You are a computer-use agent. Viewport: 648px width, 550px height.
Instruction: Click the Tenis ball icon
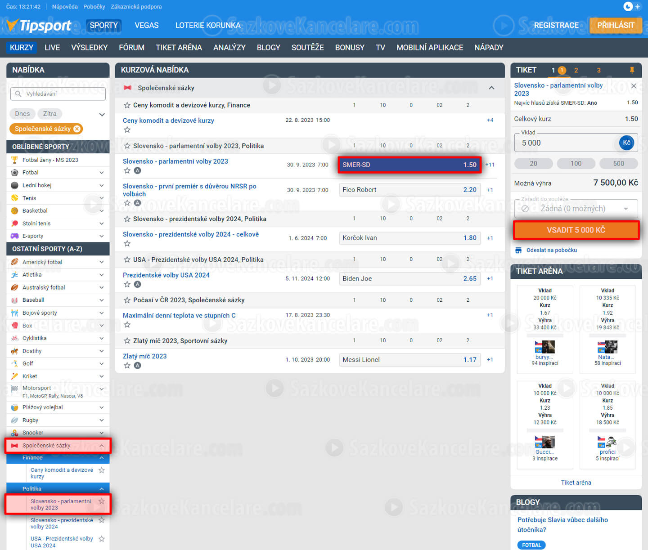click(14, 198)
